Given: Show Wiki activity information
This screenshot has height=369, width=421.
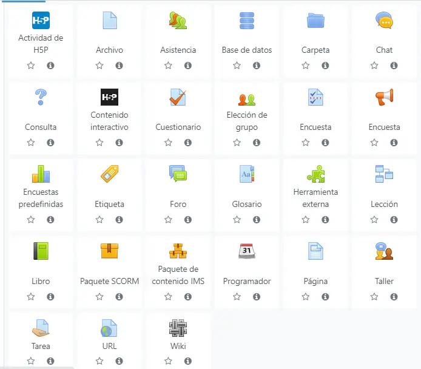Looking at the screenshot, I should click(x=188, y=361).
